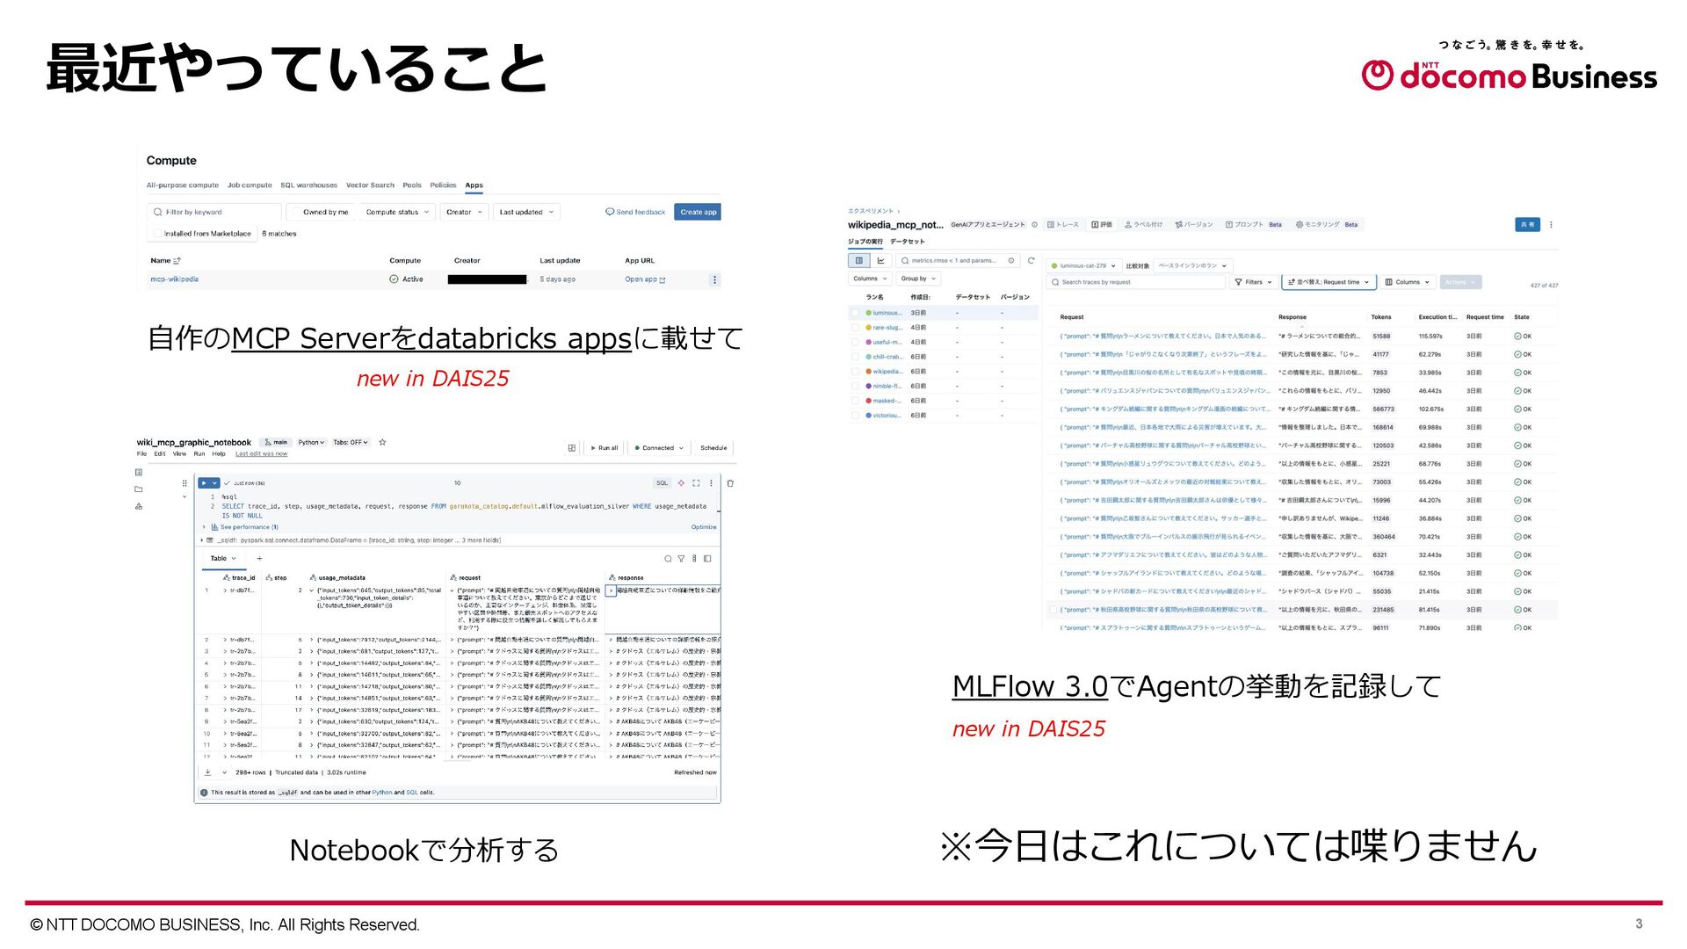Open the Python language dropdown in the notebook

(x=311, y=443)
